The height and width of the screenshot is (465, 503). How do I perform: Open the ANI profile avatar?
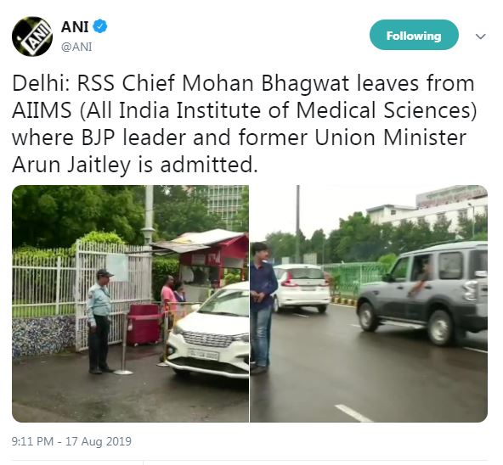click(x=32, y=36)
